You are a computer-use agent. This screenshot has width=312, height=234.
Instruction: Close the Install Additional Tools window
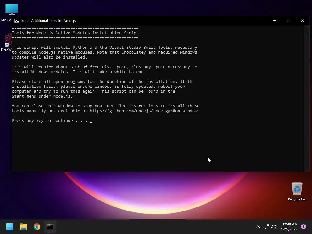(303, 20)
